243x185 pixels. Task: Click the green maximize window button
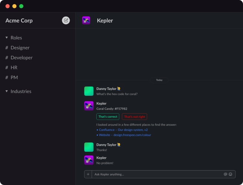tap(21, 6)
